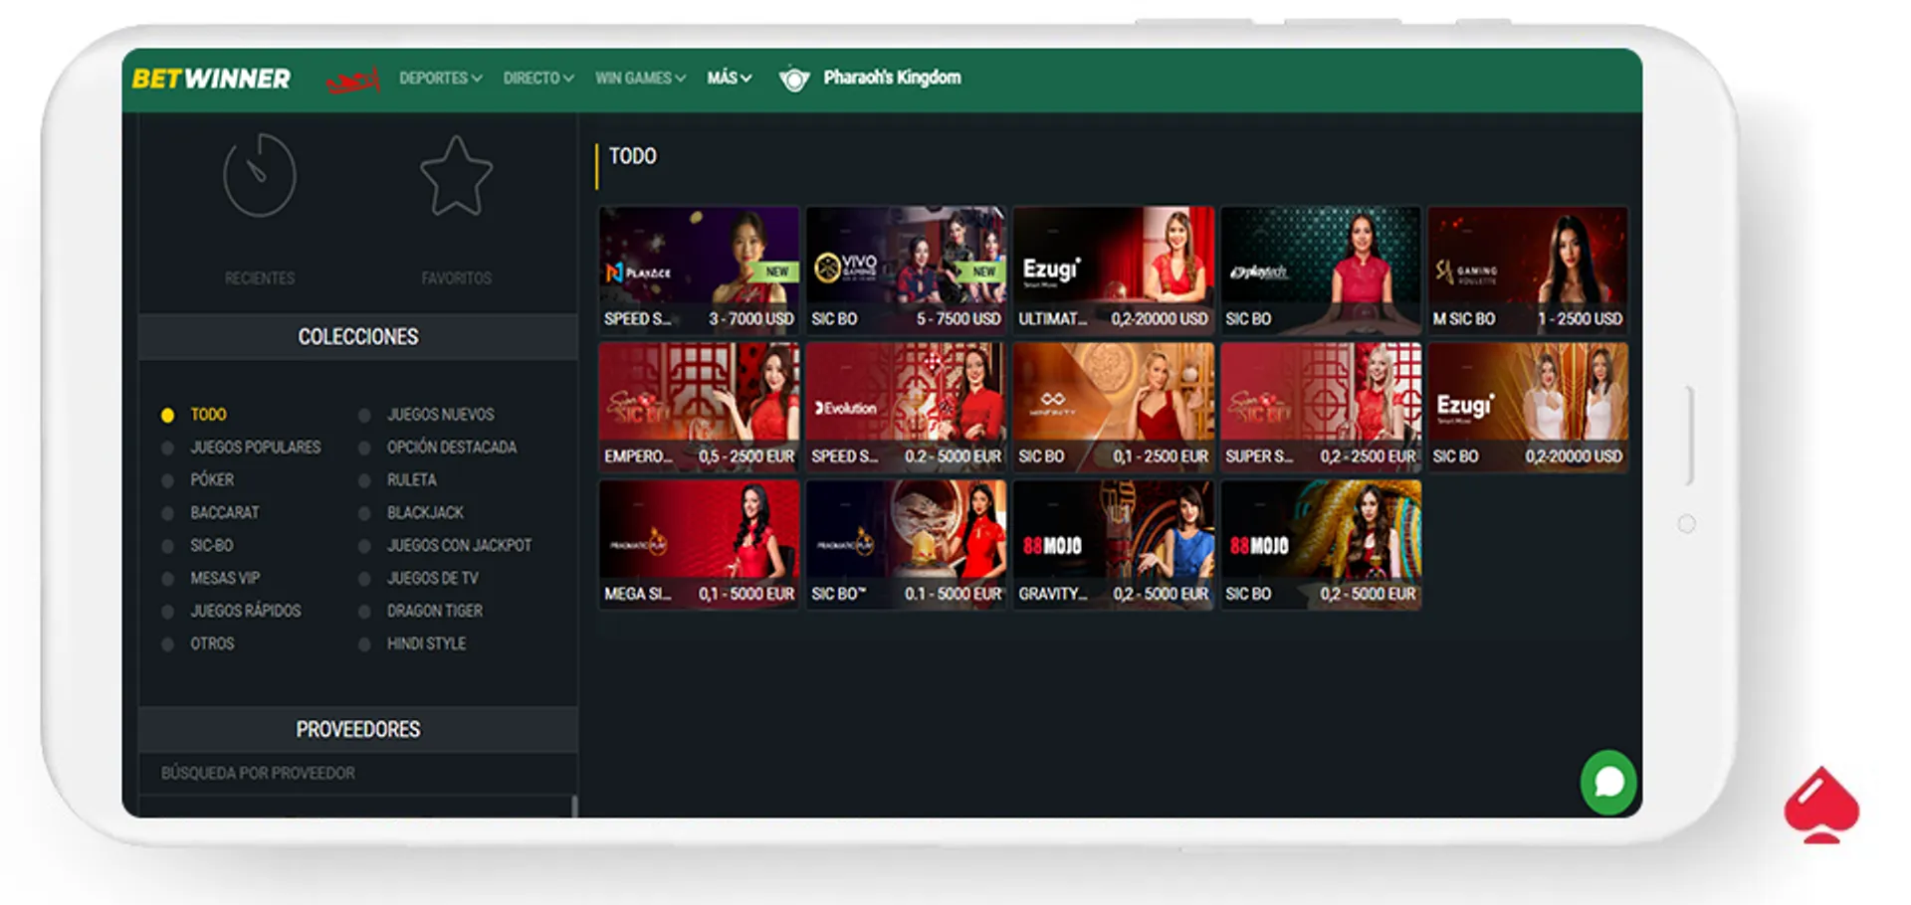This screenshot has height=905, width=1911.
Task: Select the Hindi Style collection
Action: coord(426,644)
